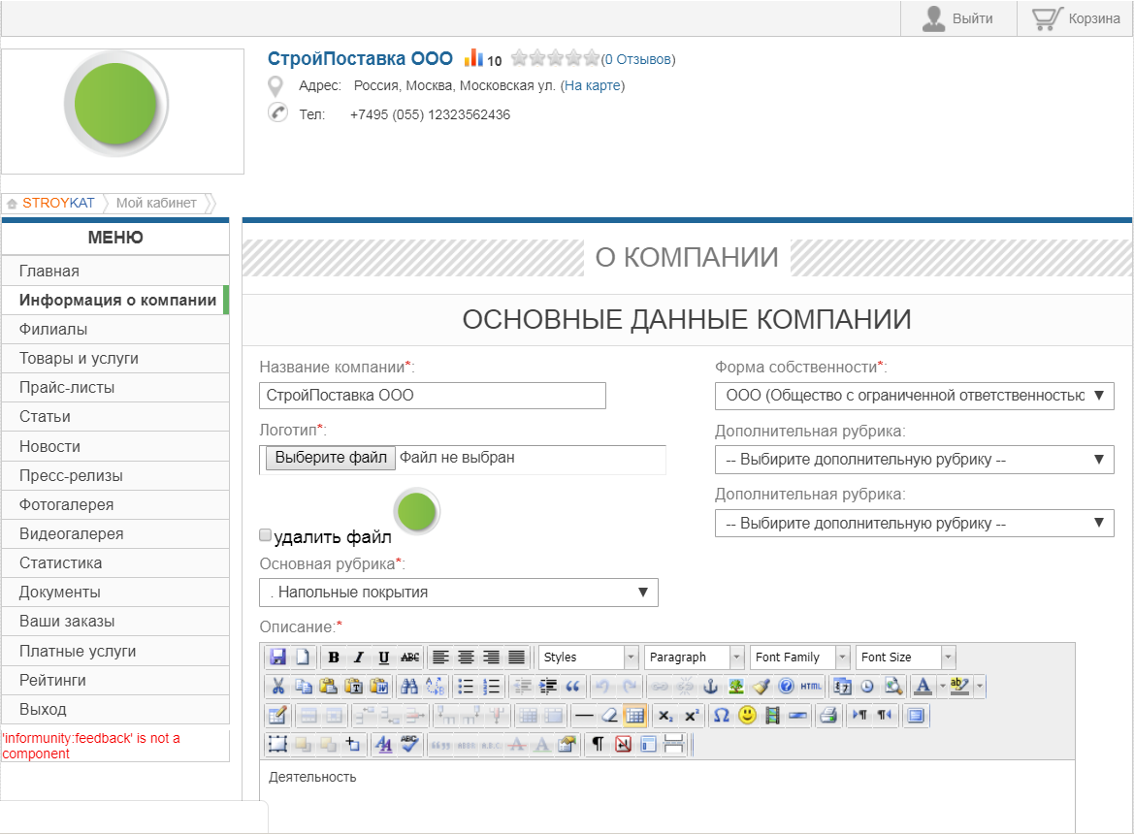Screen dimensions: 1134x834
Task: Open the 'Основная рубрика' dropdown
Action: [x=458, y=593]
